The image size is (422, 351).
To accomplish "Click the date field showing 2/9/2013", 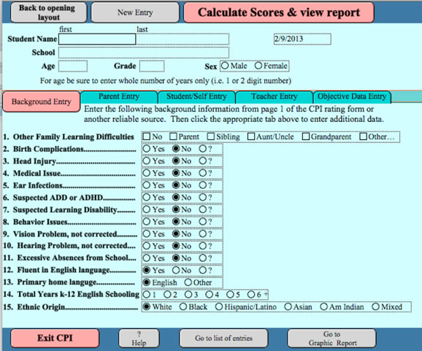I will coord(302,39).
